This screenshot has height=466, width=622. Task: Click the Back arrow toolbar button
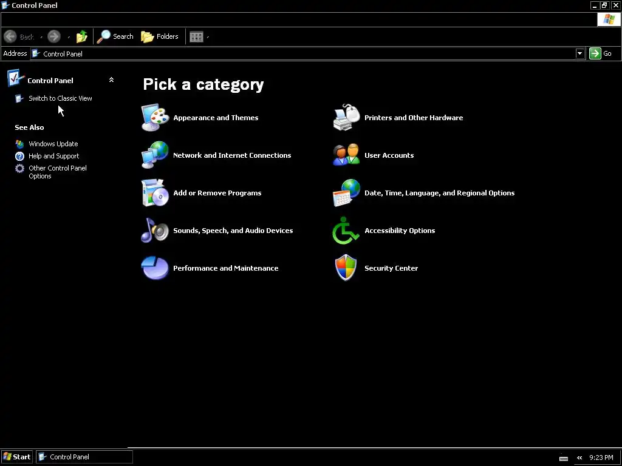(x=19, y=36)
